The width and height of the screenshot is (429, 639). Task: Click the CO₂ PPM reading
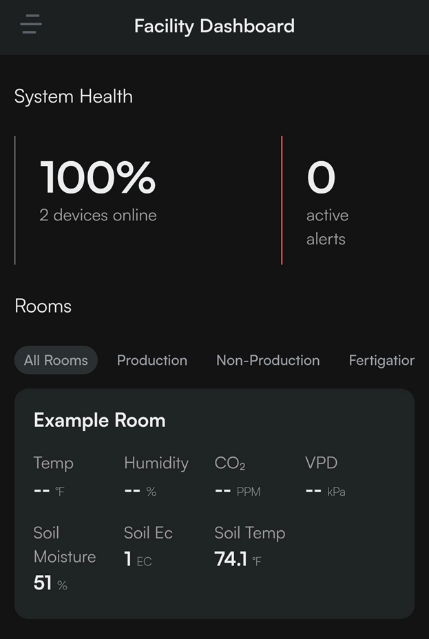pos(238,476)
